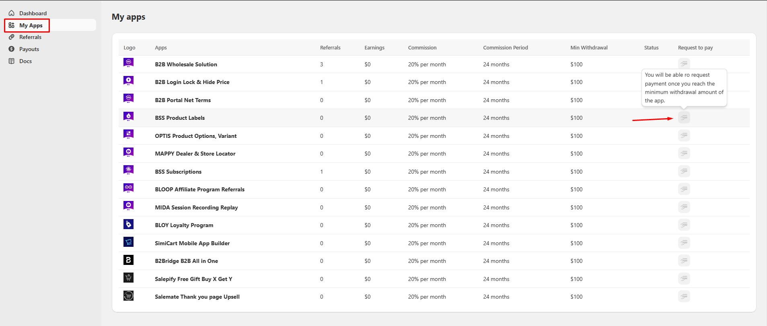Select the BSS Subscriptions name

(178, 172)
